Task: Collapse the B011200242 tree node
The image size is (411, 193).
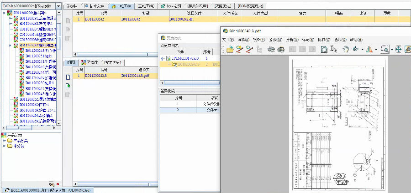Action: 11,46
